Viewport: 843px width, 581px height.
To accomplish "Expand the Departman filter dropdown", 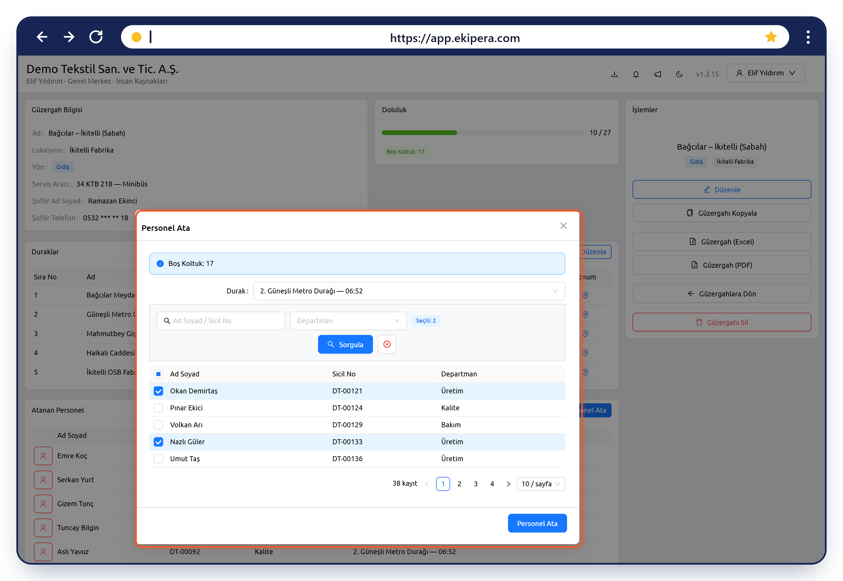I will click(x=348, y=321).
